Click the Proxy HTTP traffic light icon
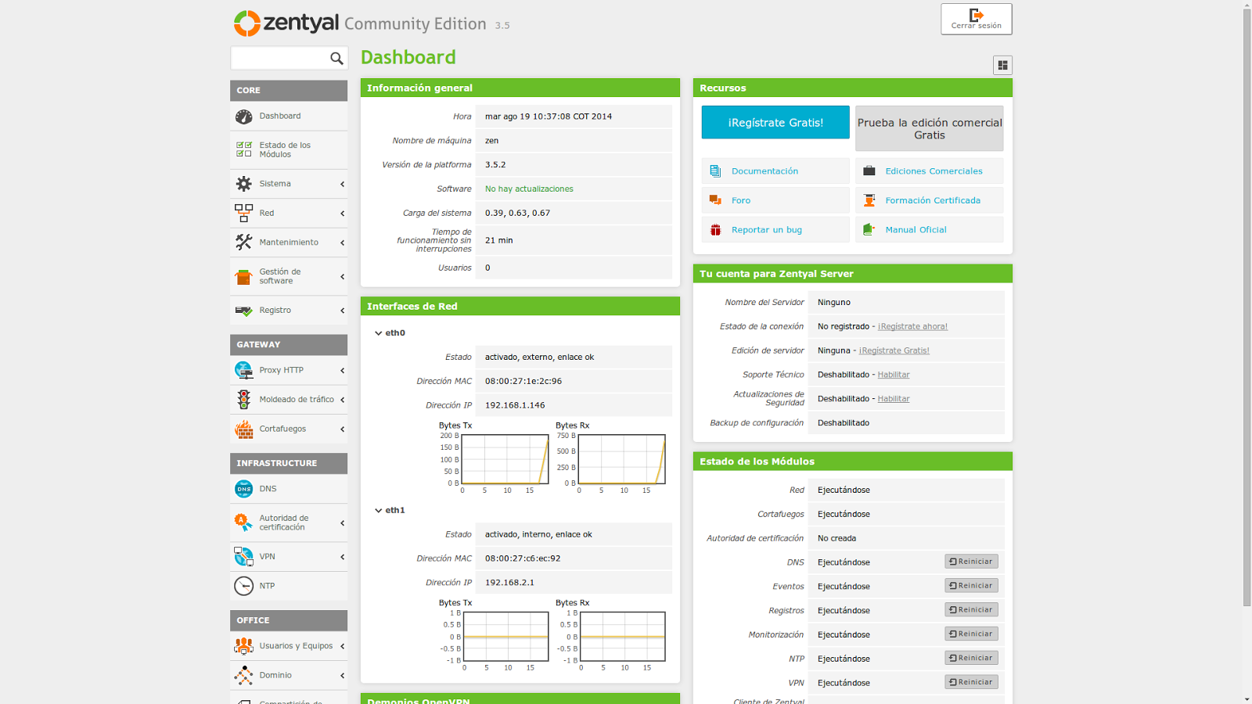Viewport: 1252px width, 704px height. (244, 370)
